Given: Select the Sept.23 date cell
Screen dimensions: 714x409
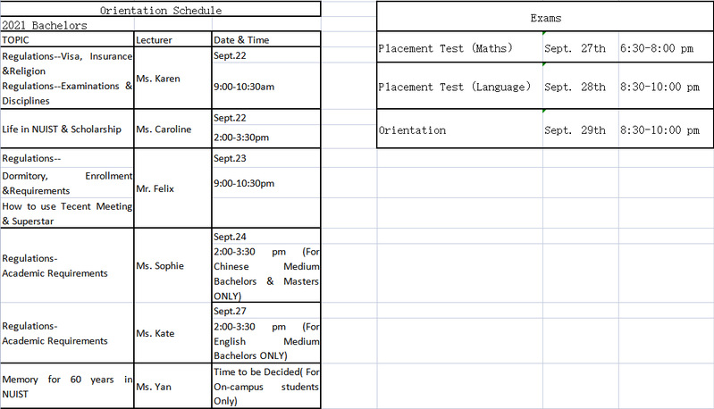Looking at the screenshot, I should pyautogui.click(x=265, y=158).
